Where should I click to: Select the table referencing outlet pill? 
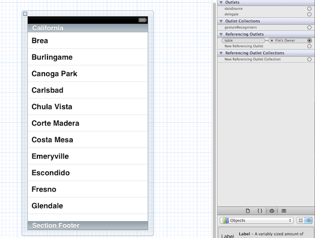(x=243, y=41)
